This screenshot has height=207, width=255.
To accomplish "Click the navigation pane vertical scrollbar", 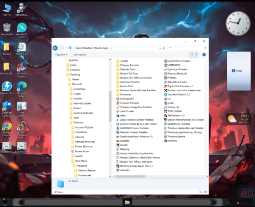I will 110,106.
